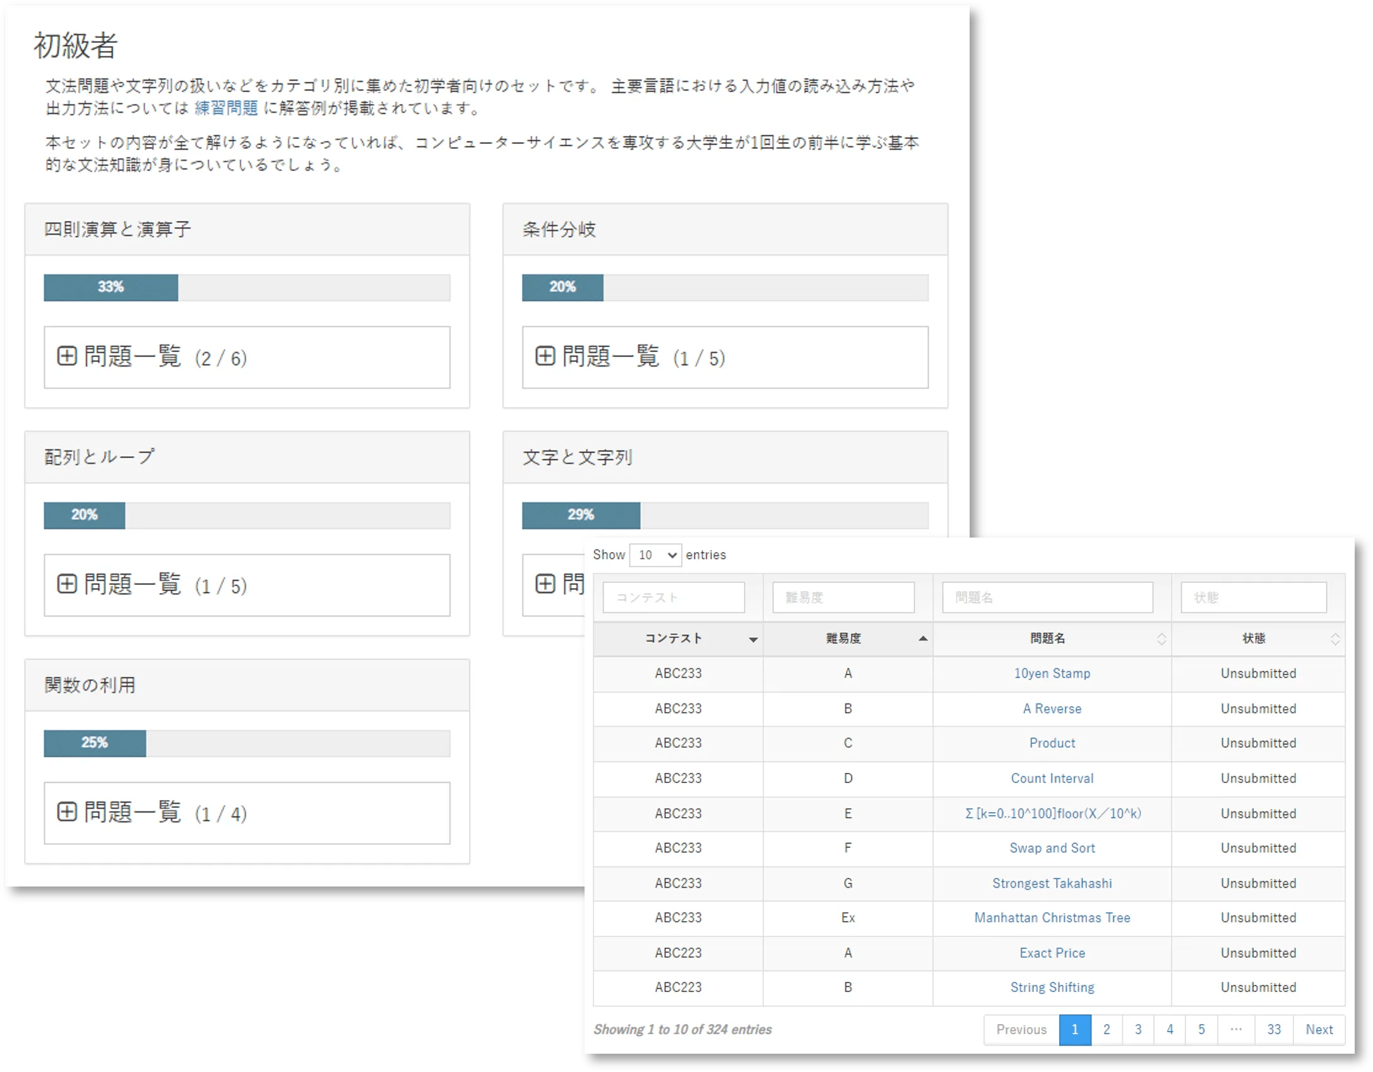Sort by 問題名 column arrows
Viewport: 1373px width, 1072px height.
1161,639
